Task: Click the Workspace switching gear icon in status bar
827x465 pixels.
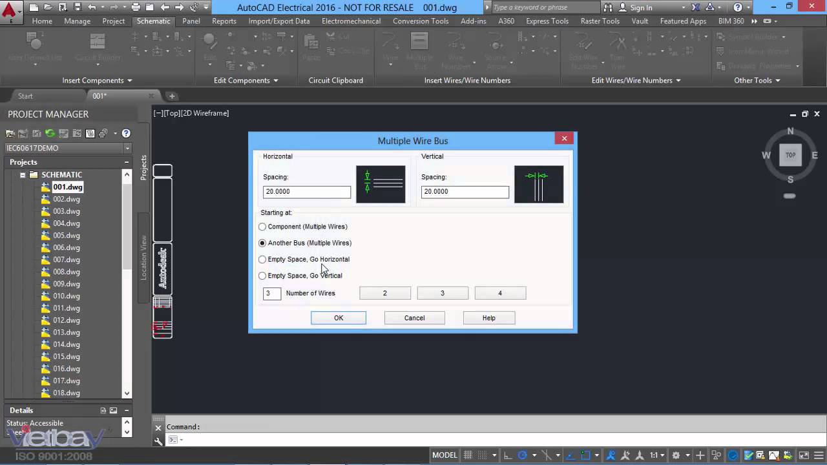Action: 676,455
